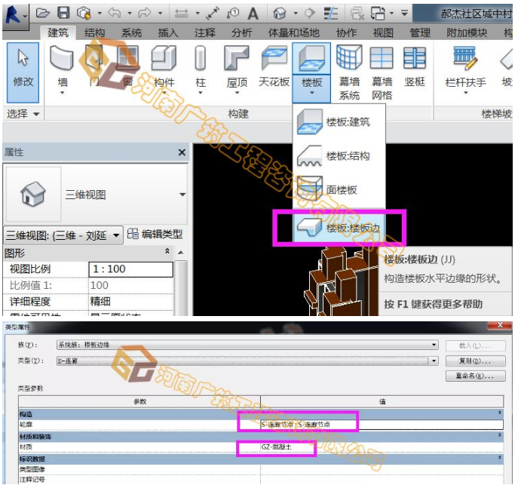Viewport: 518px width, 485px height.
Task: Click the Floor tool icon
Action: pyautogui.click(x=311, y=59)
